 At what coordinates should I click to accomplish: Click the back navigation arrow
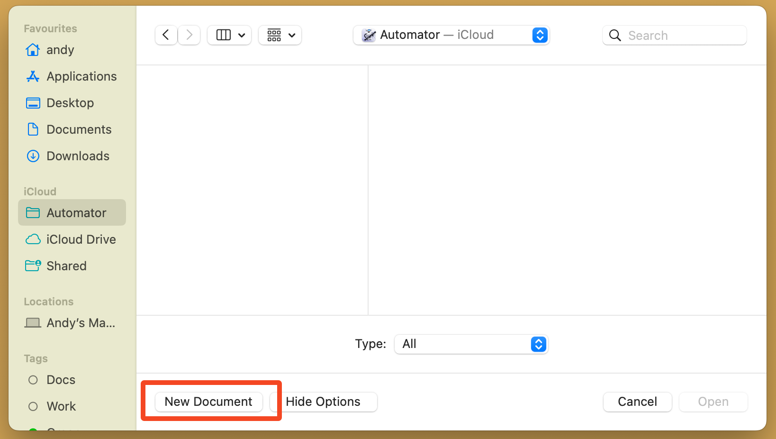tap(165, 35)
